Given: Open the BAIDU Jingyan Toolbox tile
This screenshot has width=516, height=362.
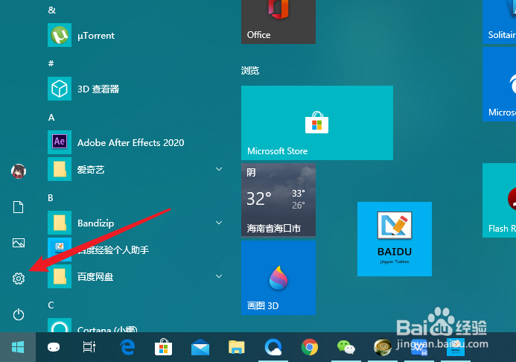Looking at the screenshot, I should (395, 239).
